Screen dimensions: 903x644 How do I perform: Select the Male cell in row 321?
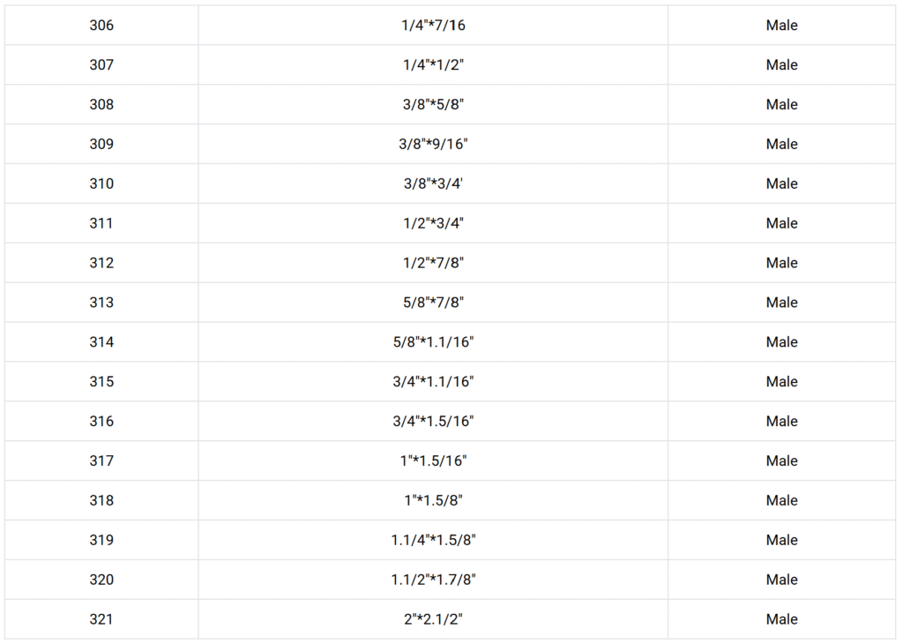tap(781, 619)
